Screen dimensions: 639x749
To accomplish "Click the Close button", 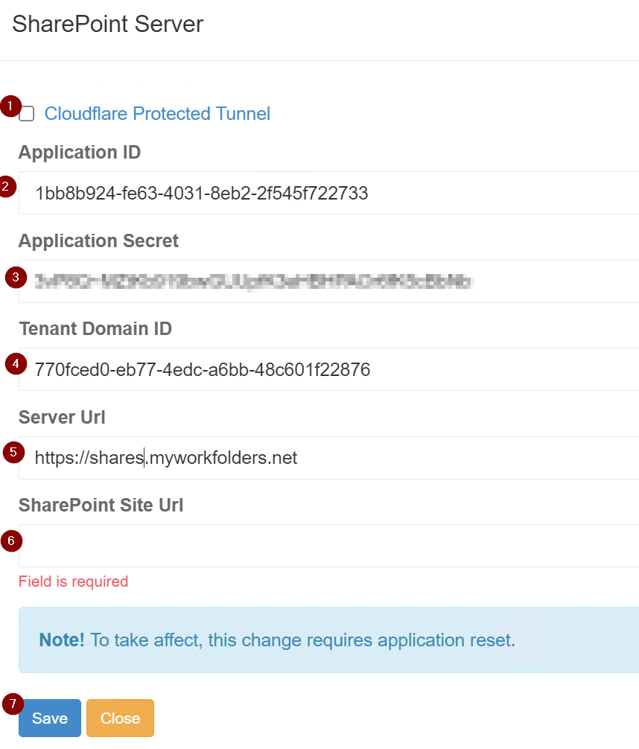I will tap(120, 718).
